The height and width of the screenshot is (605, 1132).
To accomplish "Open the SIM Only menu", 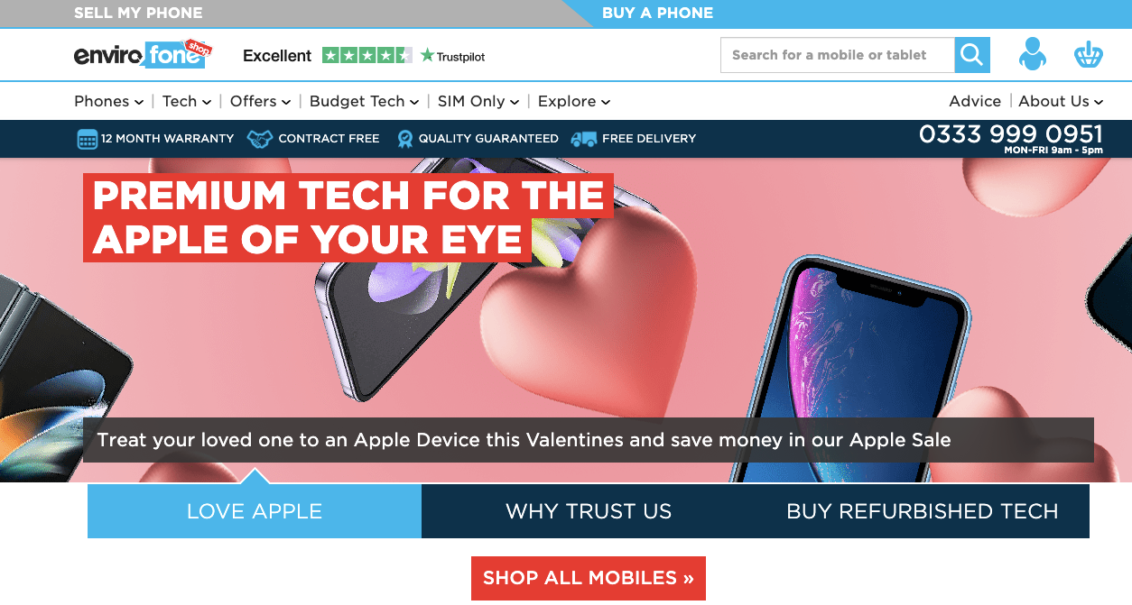I will pyautogui.click(x=478, y=101).
